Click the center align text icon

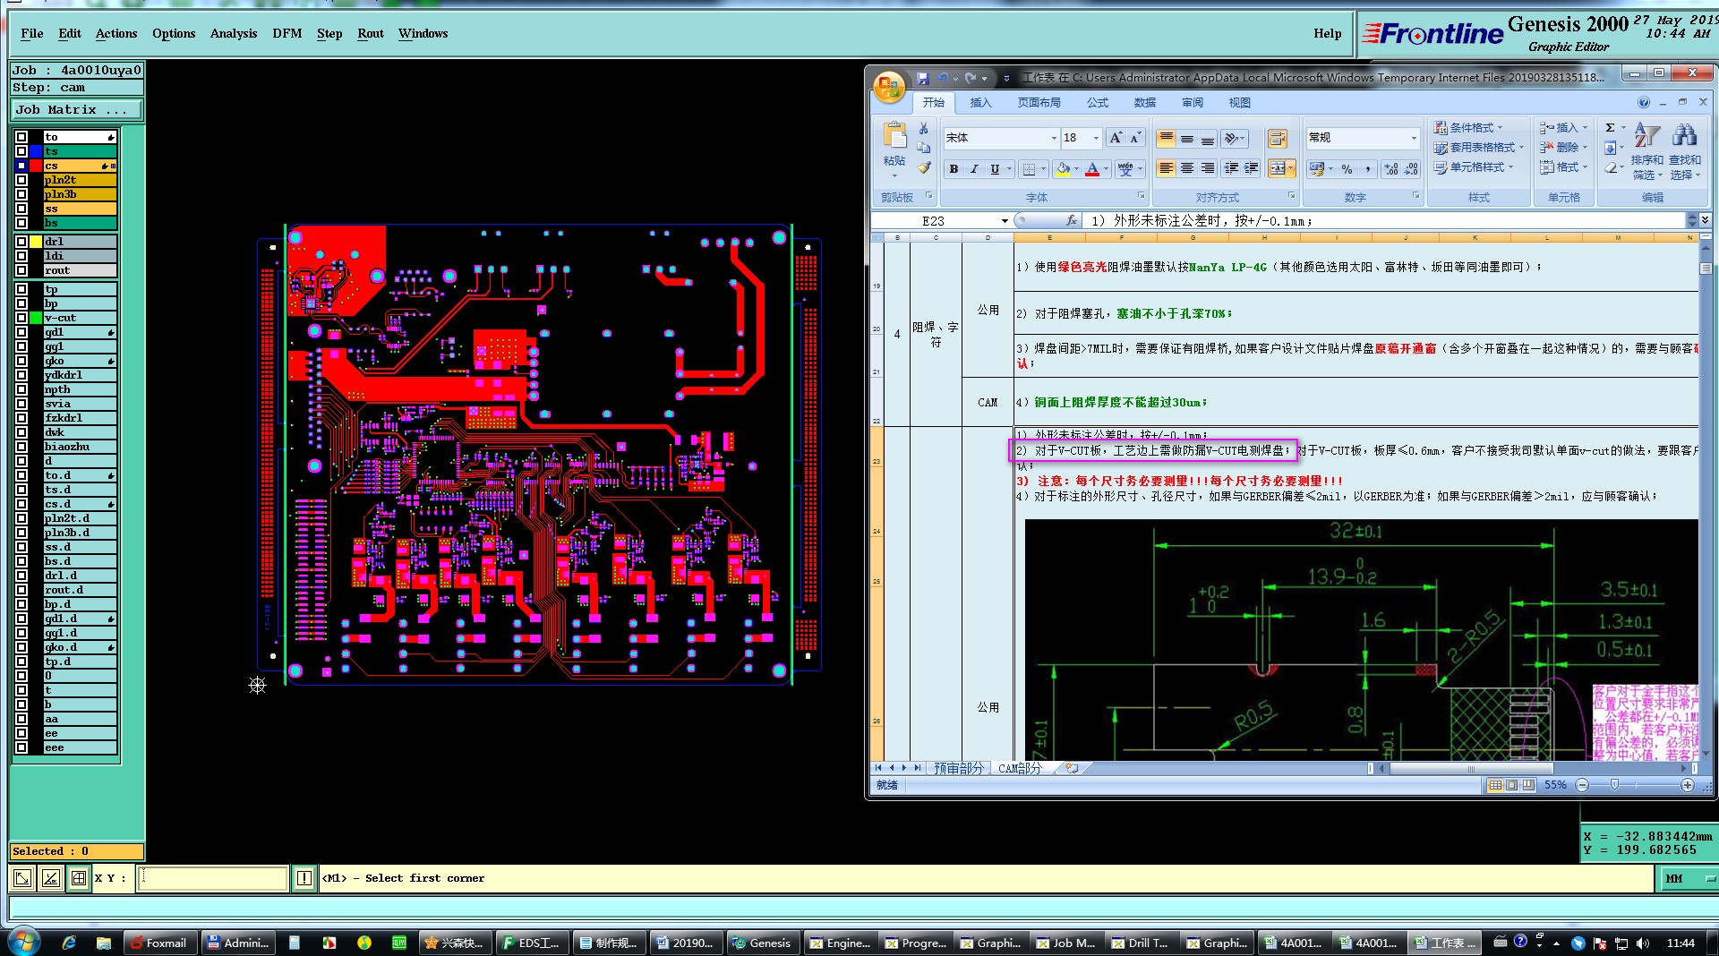[x=1186, y=168]
